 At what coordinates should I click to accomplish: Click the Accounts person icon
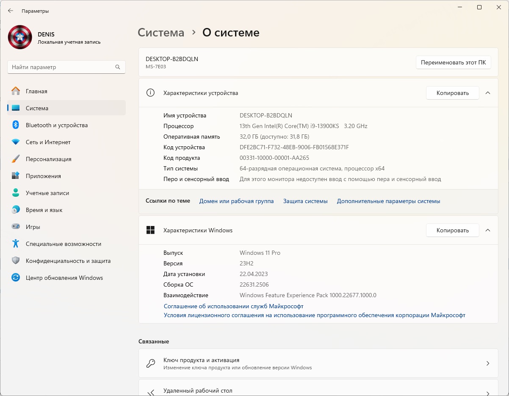pyautogui.click(x=16, y=193)
